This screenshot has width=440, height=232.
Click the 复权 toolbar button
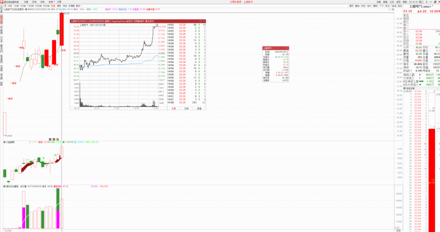(x=351, y=6)
